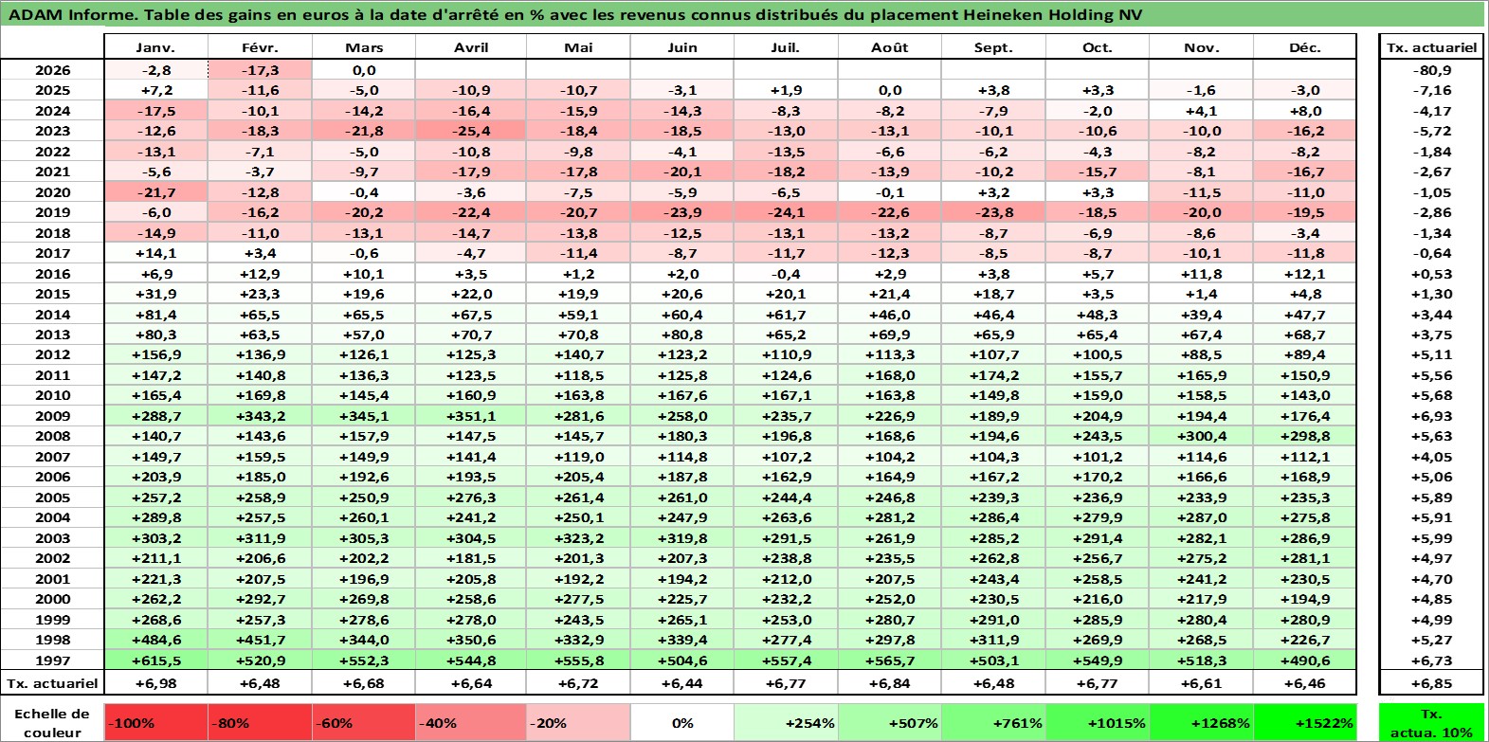
Task: Select the Sept. column header
Action: (x=993, y=47)
